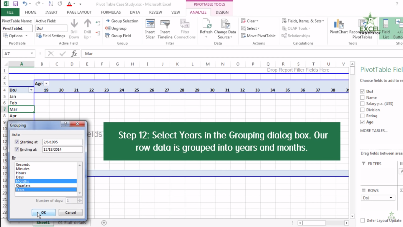
Task: Click the Grouping dialog help question icon
Action: [65, 124]
